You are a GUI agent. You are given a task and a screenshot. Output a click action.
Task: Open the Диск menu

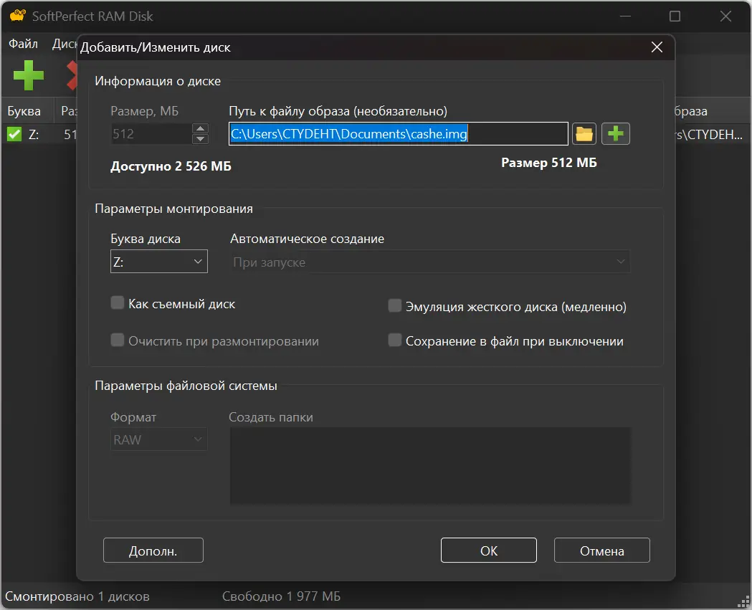(64, 44)
